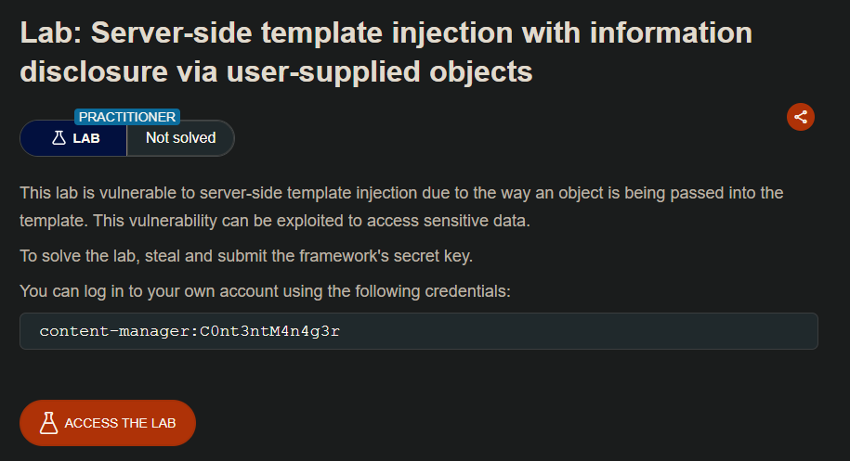Click the "LAB" text in the badge
The width and height of the screenshot is (850, 461).
point(86,138)
